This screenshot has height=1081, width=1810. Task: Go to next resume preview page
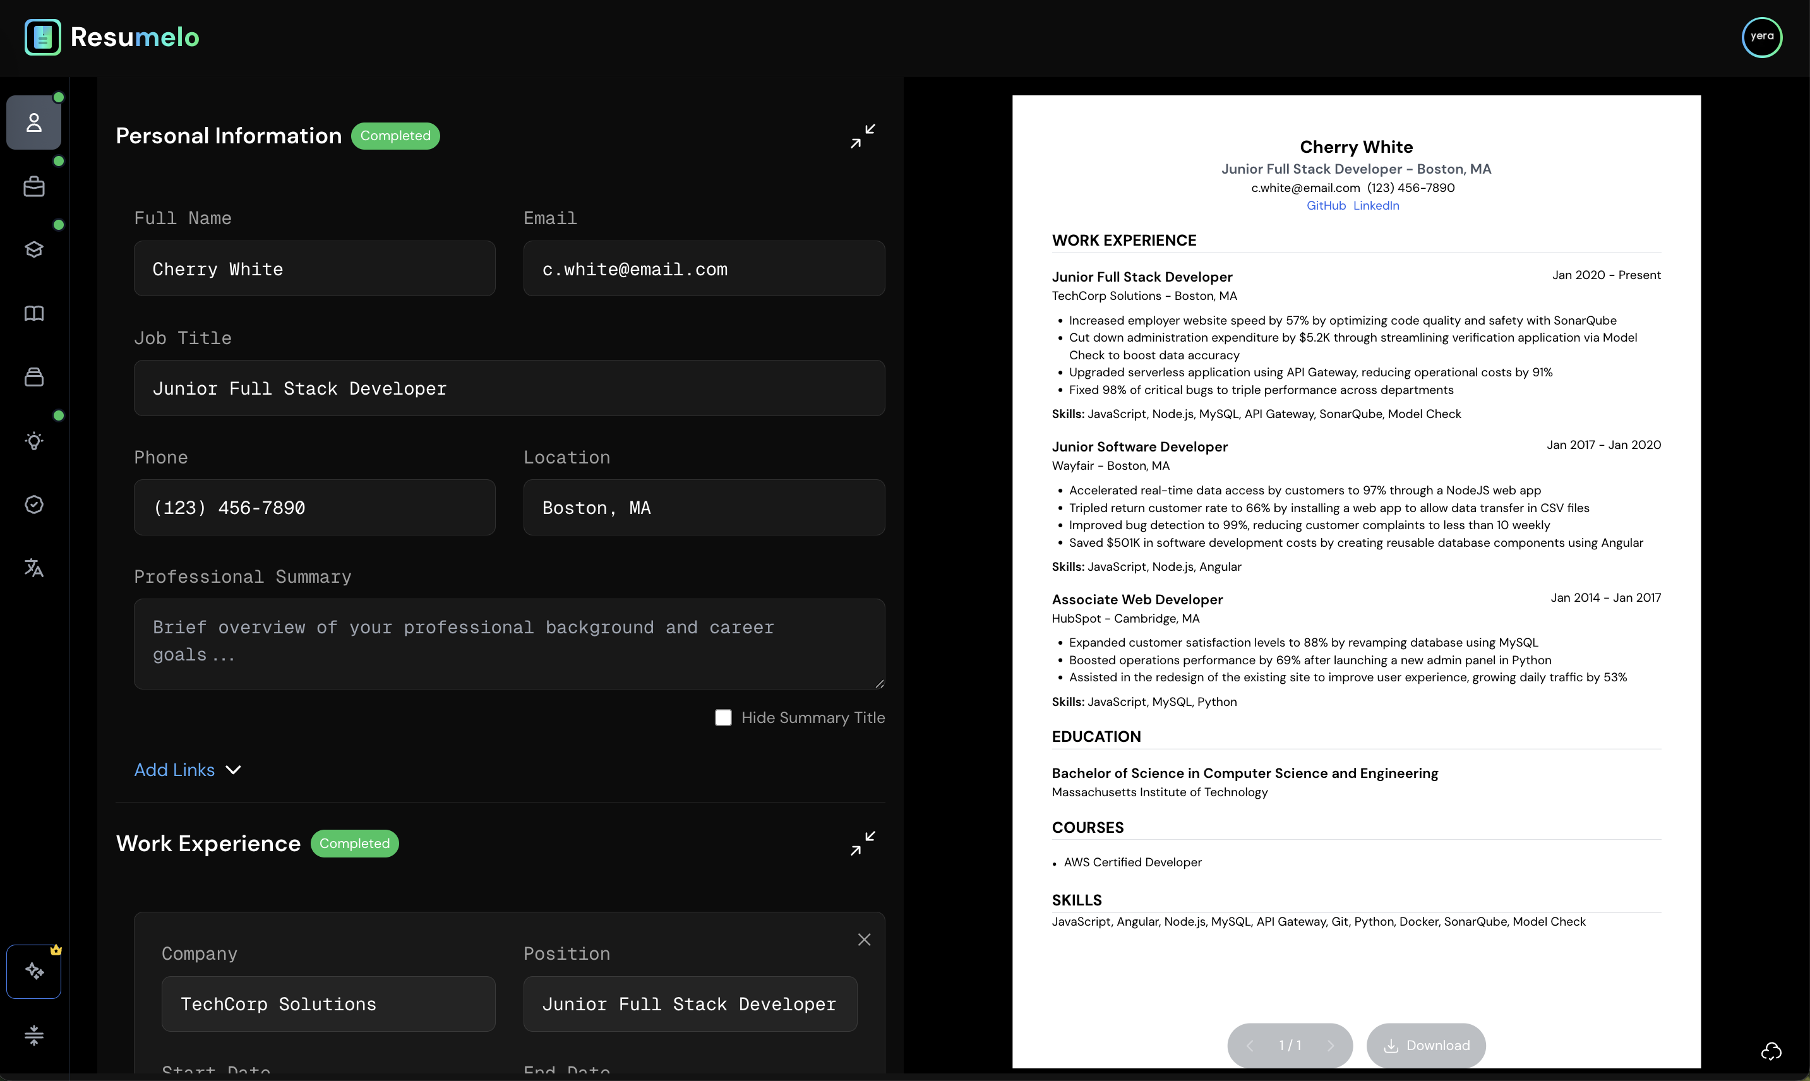click(1330, 1045)
